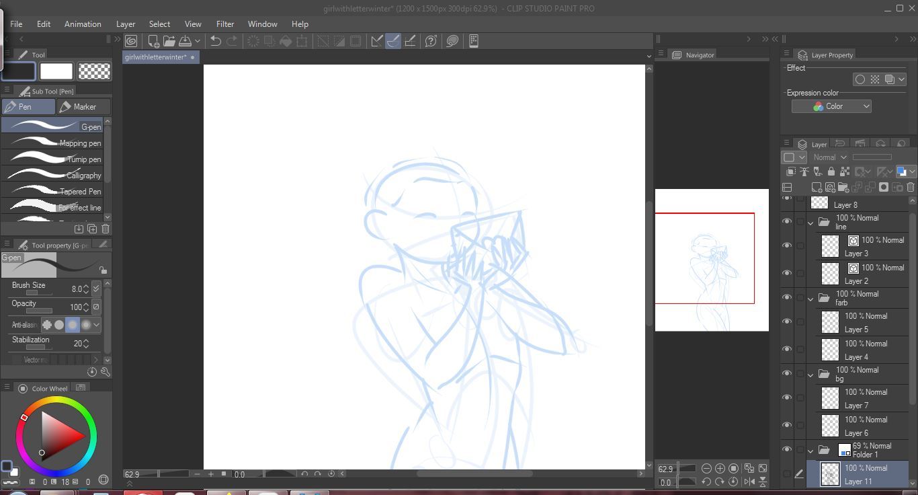Click the Undo arrow in the command bar
Image resolution: width=918 pixels, height=495 pixels.
pyautogui.click(x=216, y=41)
